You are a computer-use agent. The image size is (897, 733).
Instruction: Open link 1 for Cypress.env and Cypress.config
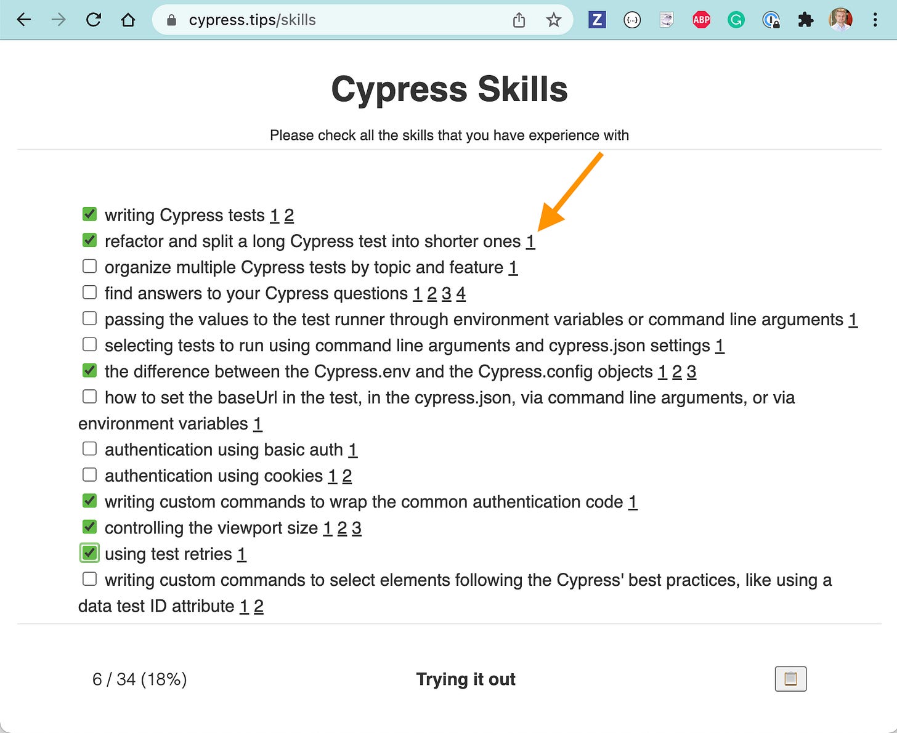pyautogui.click(x=663, y=372)
